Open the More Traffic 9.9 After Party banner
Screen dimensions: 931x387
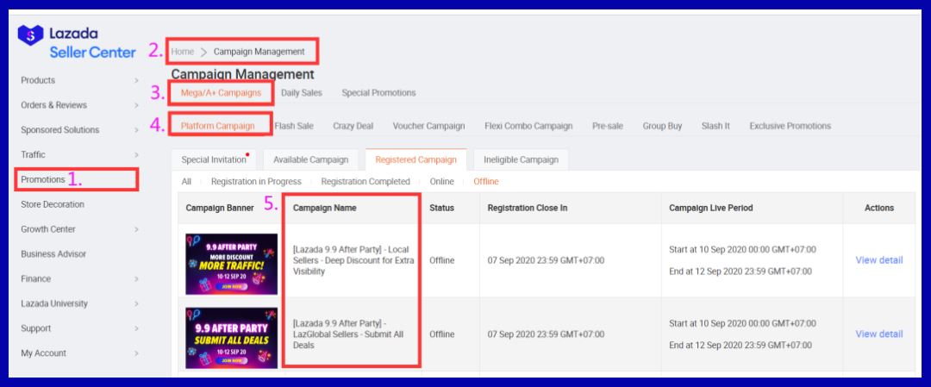pyautogui.click(x=232, y=264)
